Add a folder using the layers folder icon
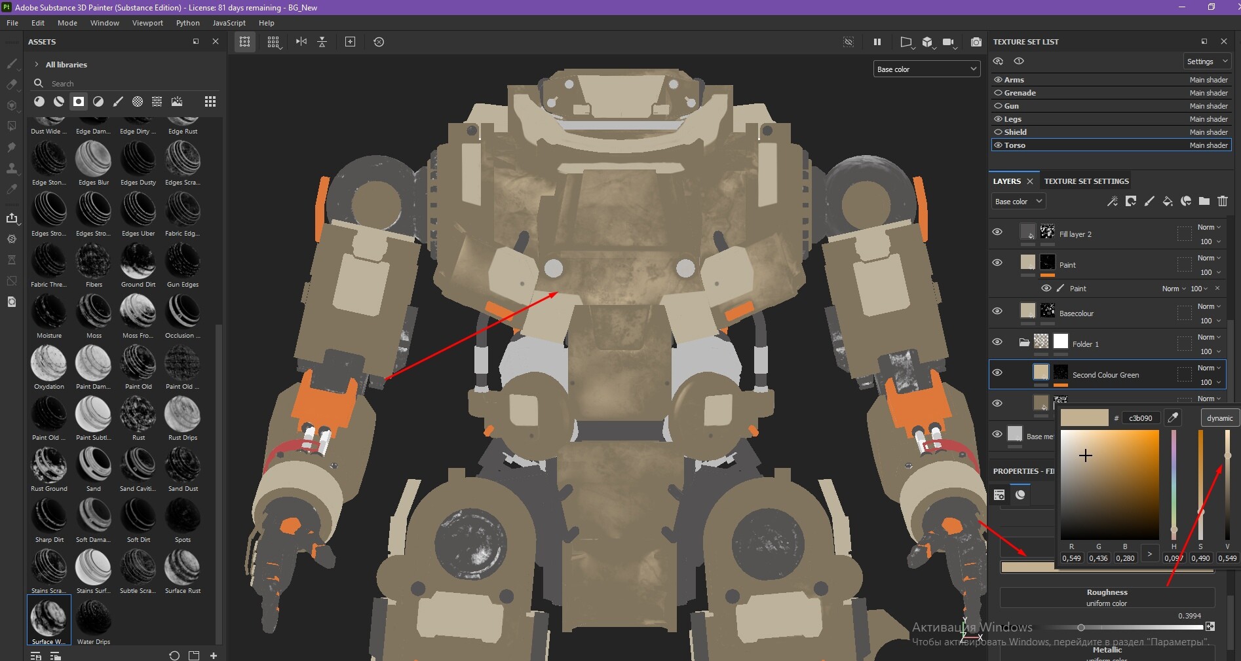This screenshot has width=1241, height=661. pos(1204,202)
